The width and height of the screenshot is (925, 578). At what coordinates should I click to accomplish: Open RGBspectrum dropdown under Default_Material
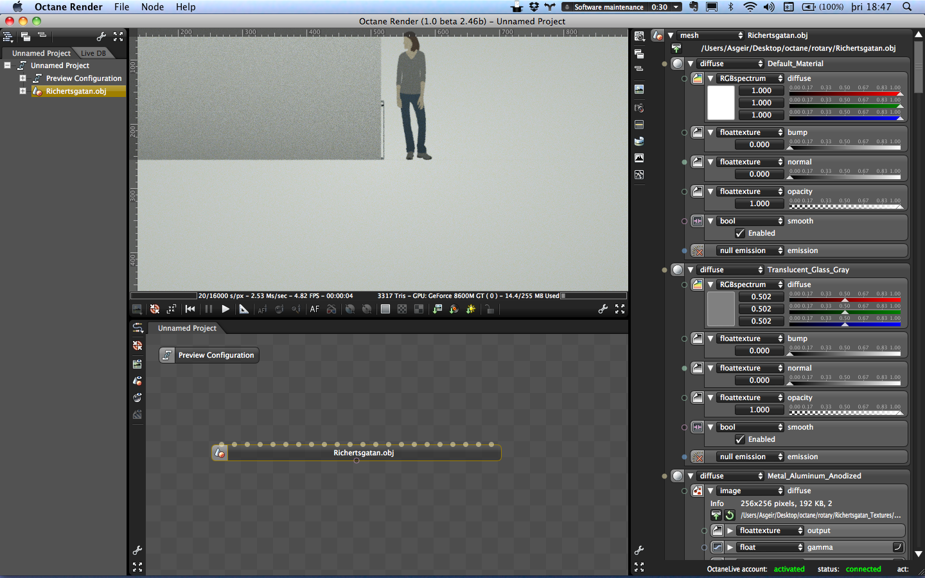coord(750,78)
